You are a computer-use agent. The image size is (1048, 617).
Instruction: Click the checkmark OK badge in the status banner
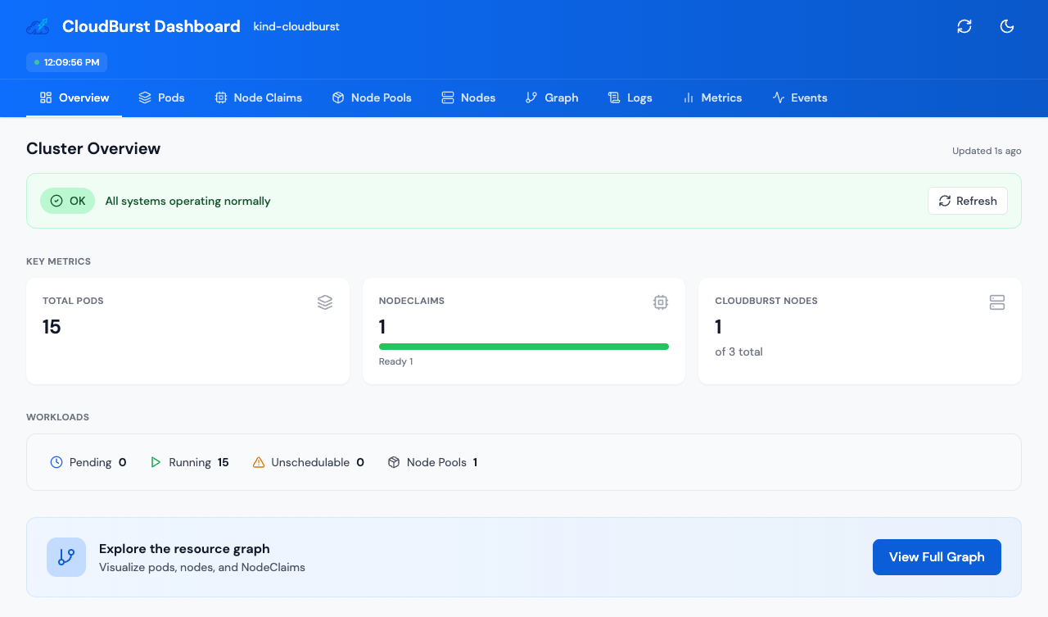tap(67, 200)
